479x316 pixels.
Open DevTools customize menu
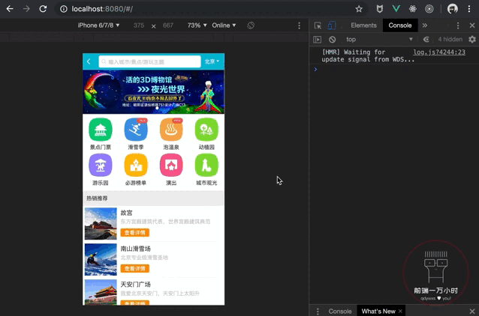tap(458, 25)
